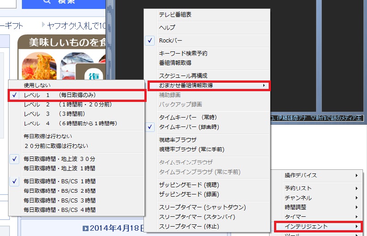Select レベル 1 (毎日取得のみ) option
The image size is (367, 236).
point(60,95)
